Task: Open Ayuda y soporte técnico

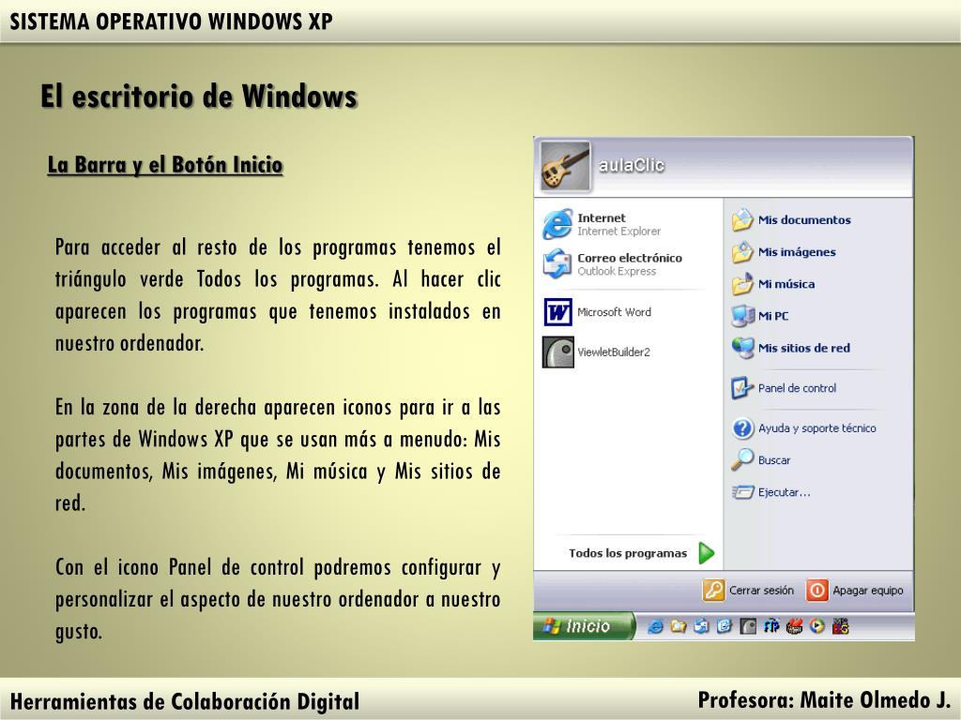Action: 803,427
